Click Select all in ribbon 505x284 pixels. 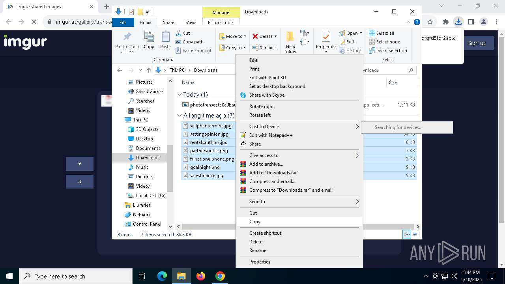click(382, 33)
